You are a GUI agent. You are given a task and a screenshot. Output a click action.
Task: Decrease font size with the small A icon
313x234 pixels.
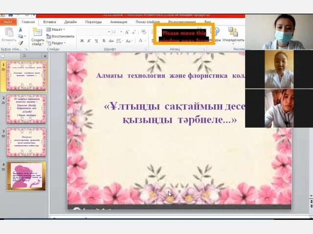point(134,32)
